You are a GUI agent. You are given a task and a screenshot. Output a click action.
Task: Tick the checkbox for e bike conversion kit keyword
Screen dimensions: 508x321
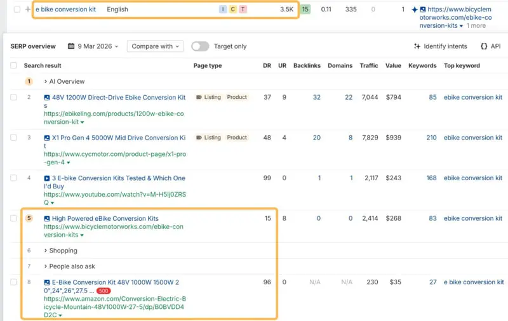click(x=17, y=10)
